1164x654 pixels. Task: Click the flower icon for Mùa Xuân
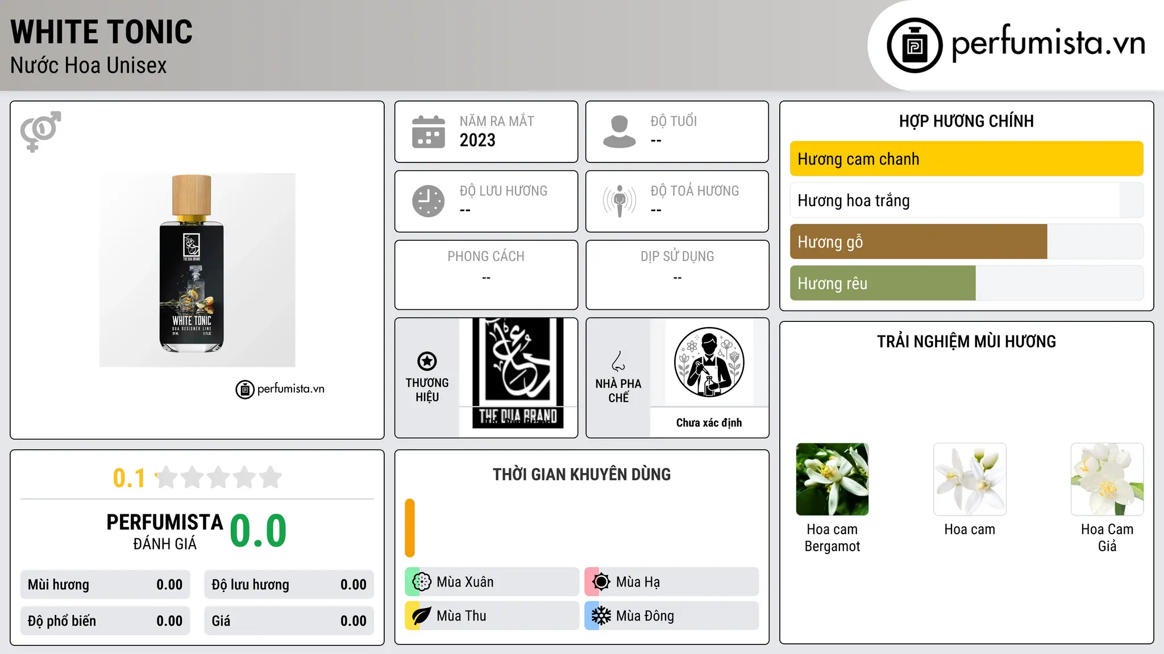(x=422, y=582)
